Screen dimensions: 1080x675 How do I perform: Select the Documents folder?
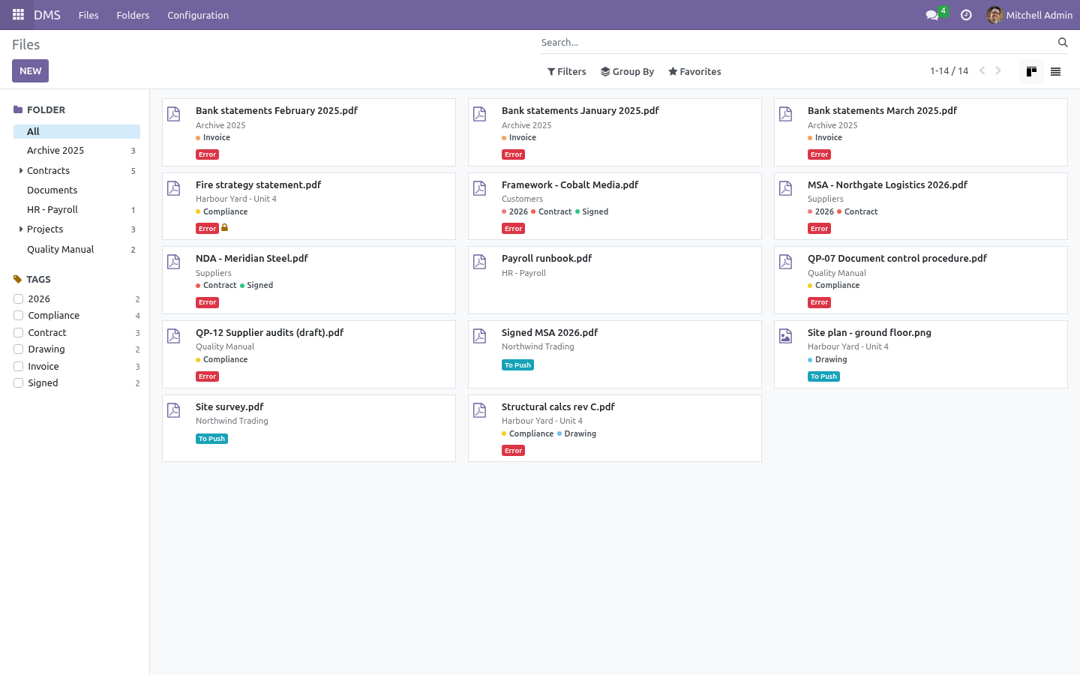76,190
